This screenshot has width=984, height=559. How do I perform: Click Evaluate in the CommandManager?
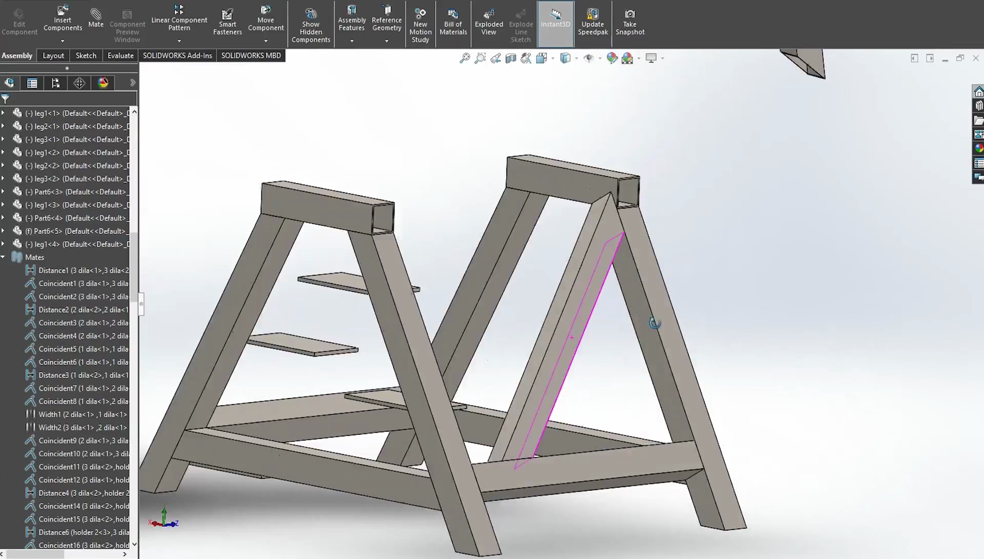tap(120, 55)
